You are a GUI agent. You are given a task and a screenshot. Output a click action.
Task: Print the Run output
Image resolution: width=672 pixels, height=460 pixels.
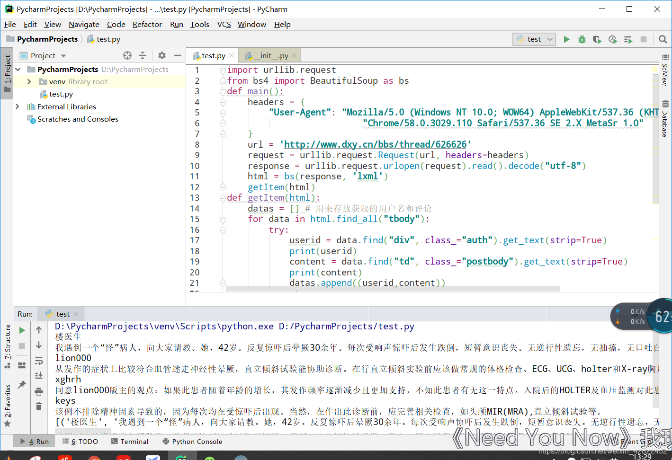[x=39, y=391]
